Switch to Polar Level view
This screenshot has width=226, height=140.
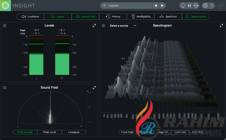pos(49,132)
